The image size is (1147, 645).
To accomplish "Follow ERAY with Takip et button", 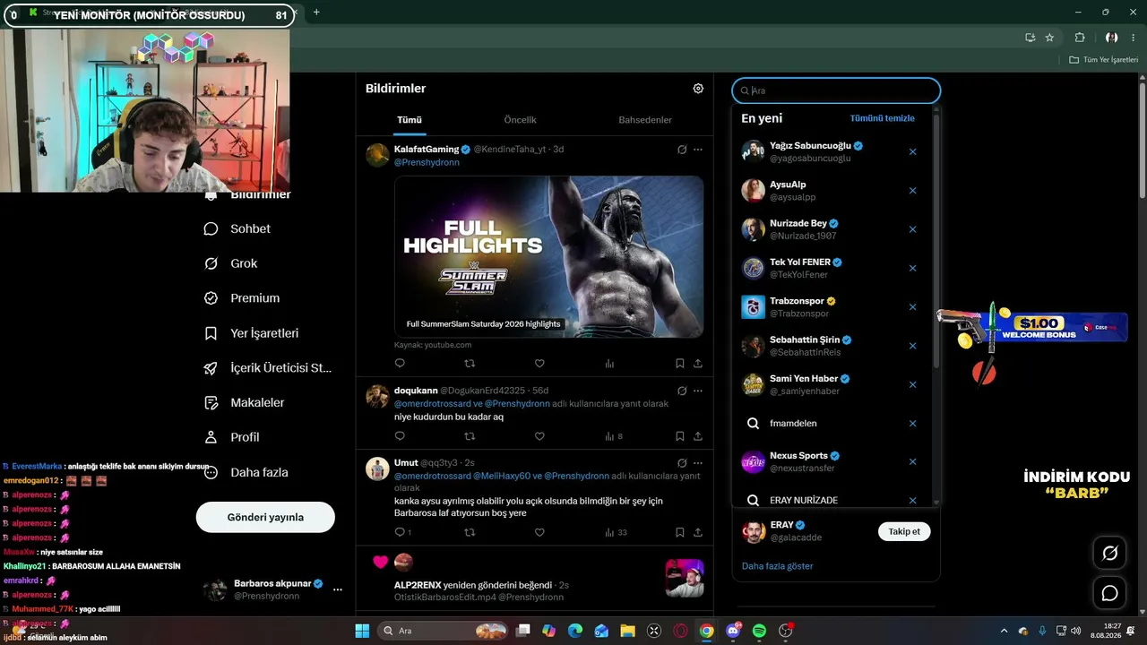I will coord(904,531).
